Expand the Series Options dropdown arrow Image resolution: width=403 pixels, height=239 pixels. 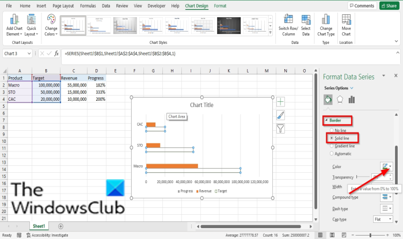[352, 88]
